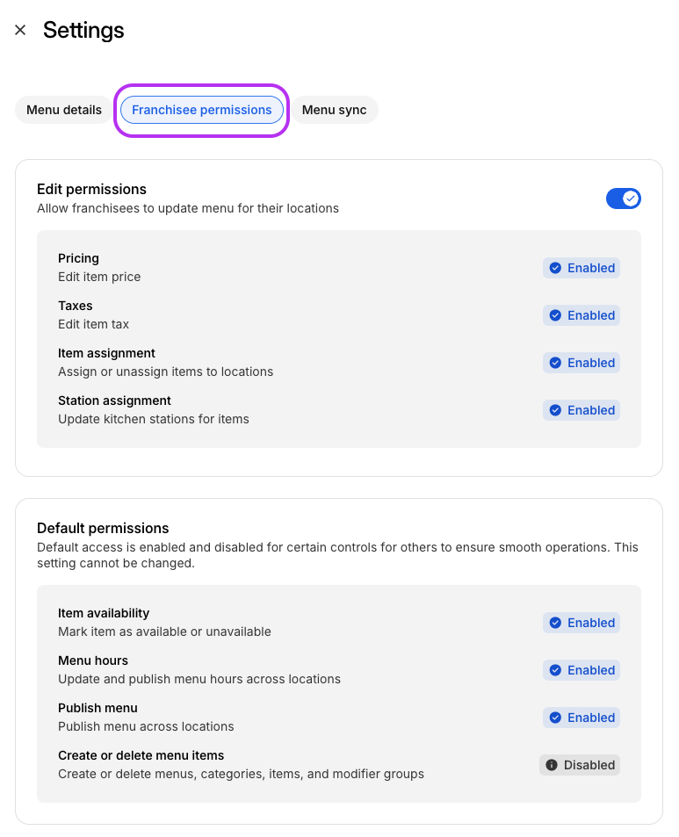Select the Item assignment row title
Viewport: 679px width, 837px height.
click(106, 353)
